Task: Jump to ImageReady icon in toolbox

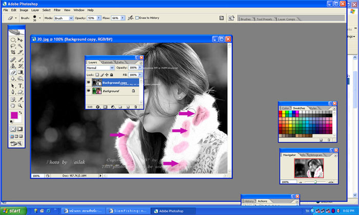Action: [16, 143]
